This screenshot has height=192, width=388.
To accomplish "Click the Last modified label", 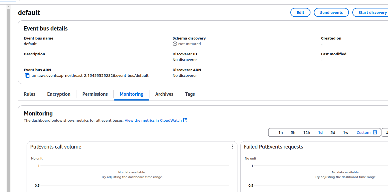I will pyautogui.click(x=334, y=54).
